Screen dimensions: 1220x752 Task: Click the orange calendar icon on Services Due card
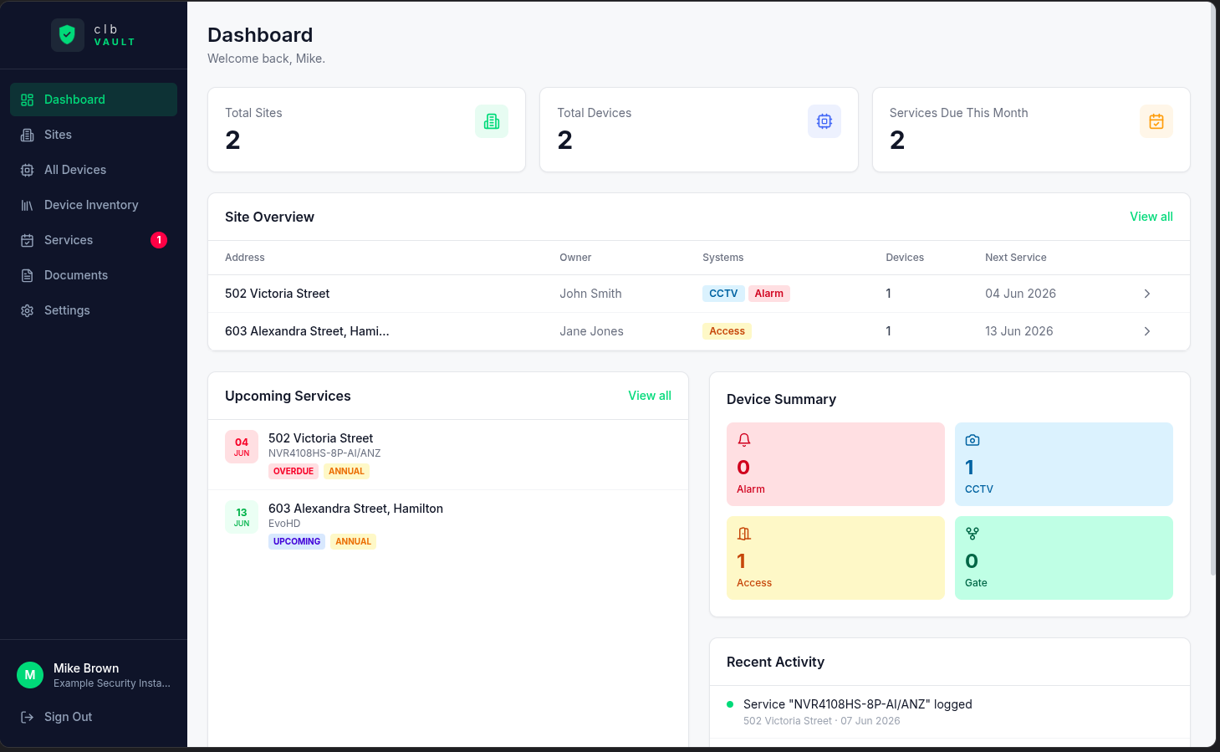(x=1156, y=121)
